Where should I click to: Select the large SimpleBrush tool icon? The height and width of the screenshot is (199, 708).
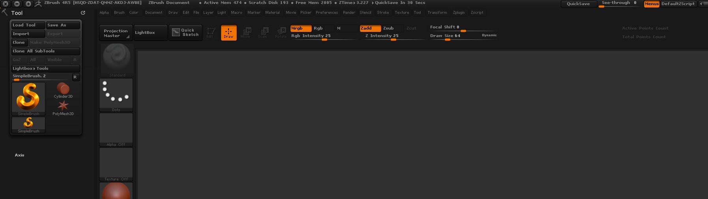tap(28, 99)
